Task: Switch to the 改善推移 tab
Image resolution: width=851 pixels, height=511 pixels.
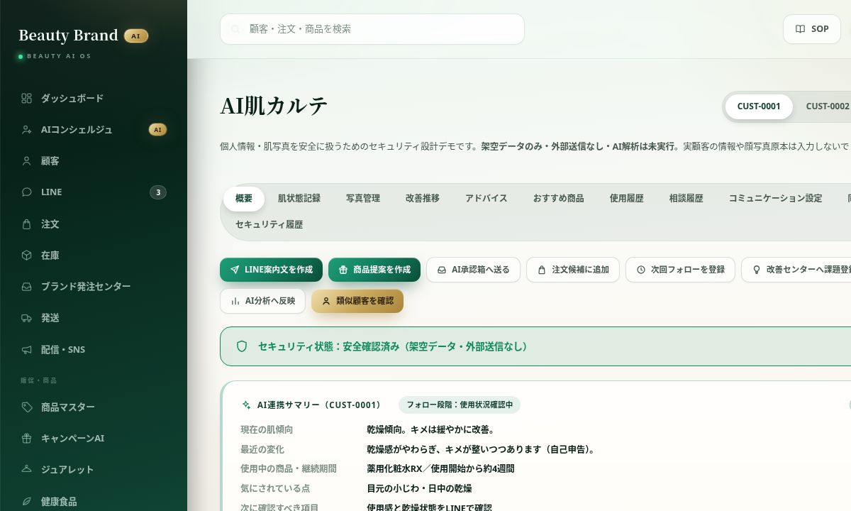Action: pyautogui.click(x=423, y=199)
